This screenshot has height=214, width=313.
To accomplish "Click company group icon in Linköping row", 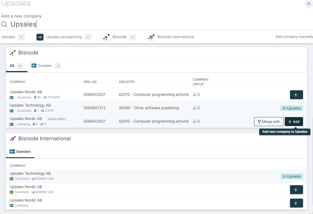I will coord(195,121).
